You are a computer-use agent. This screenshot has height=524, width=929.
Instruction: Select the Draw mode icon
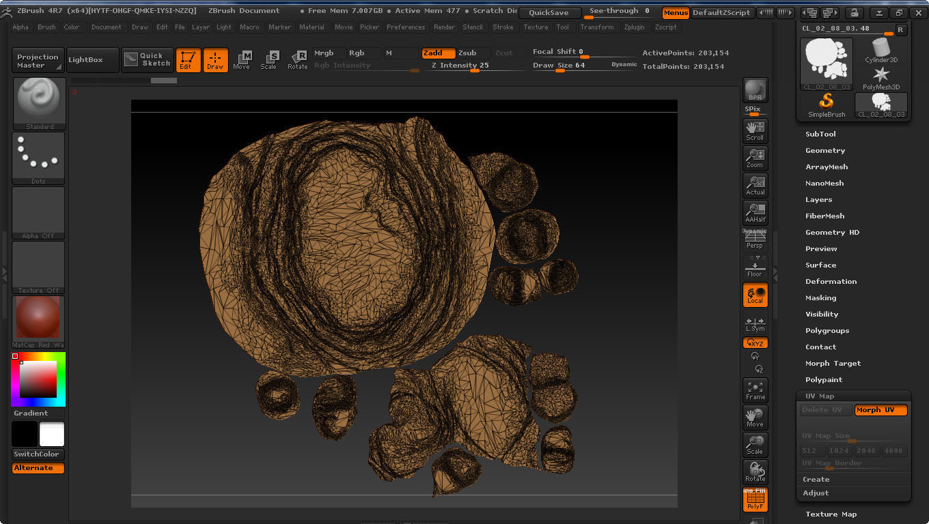click(215, 60)
